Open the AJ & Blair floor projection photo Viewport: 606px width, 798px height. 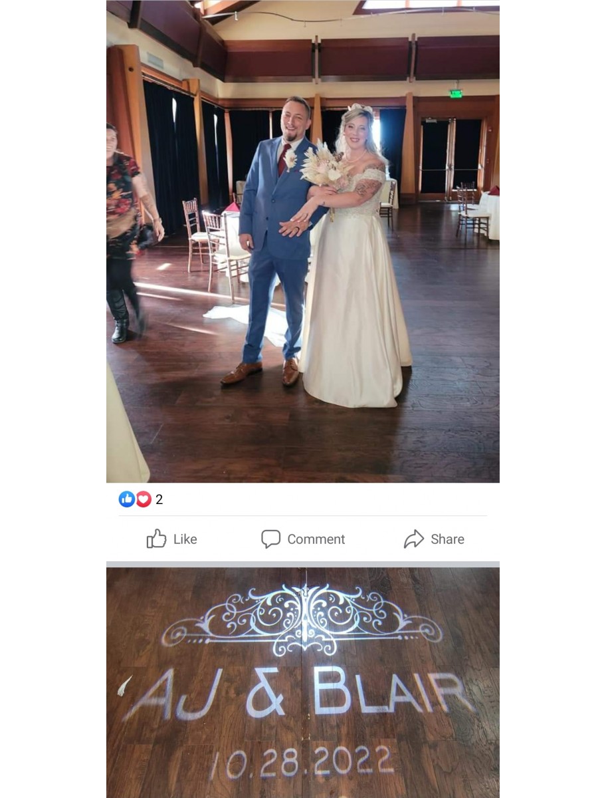(303, 682)
